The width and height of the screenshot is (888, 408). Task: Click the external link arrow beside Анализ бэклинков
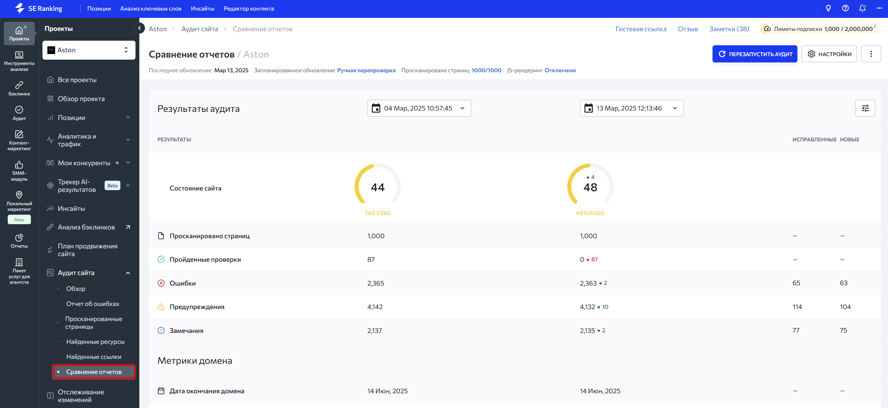128,227
